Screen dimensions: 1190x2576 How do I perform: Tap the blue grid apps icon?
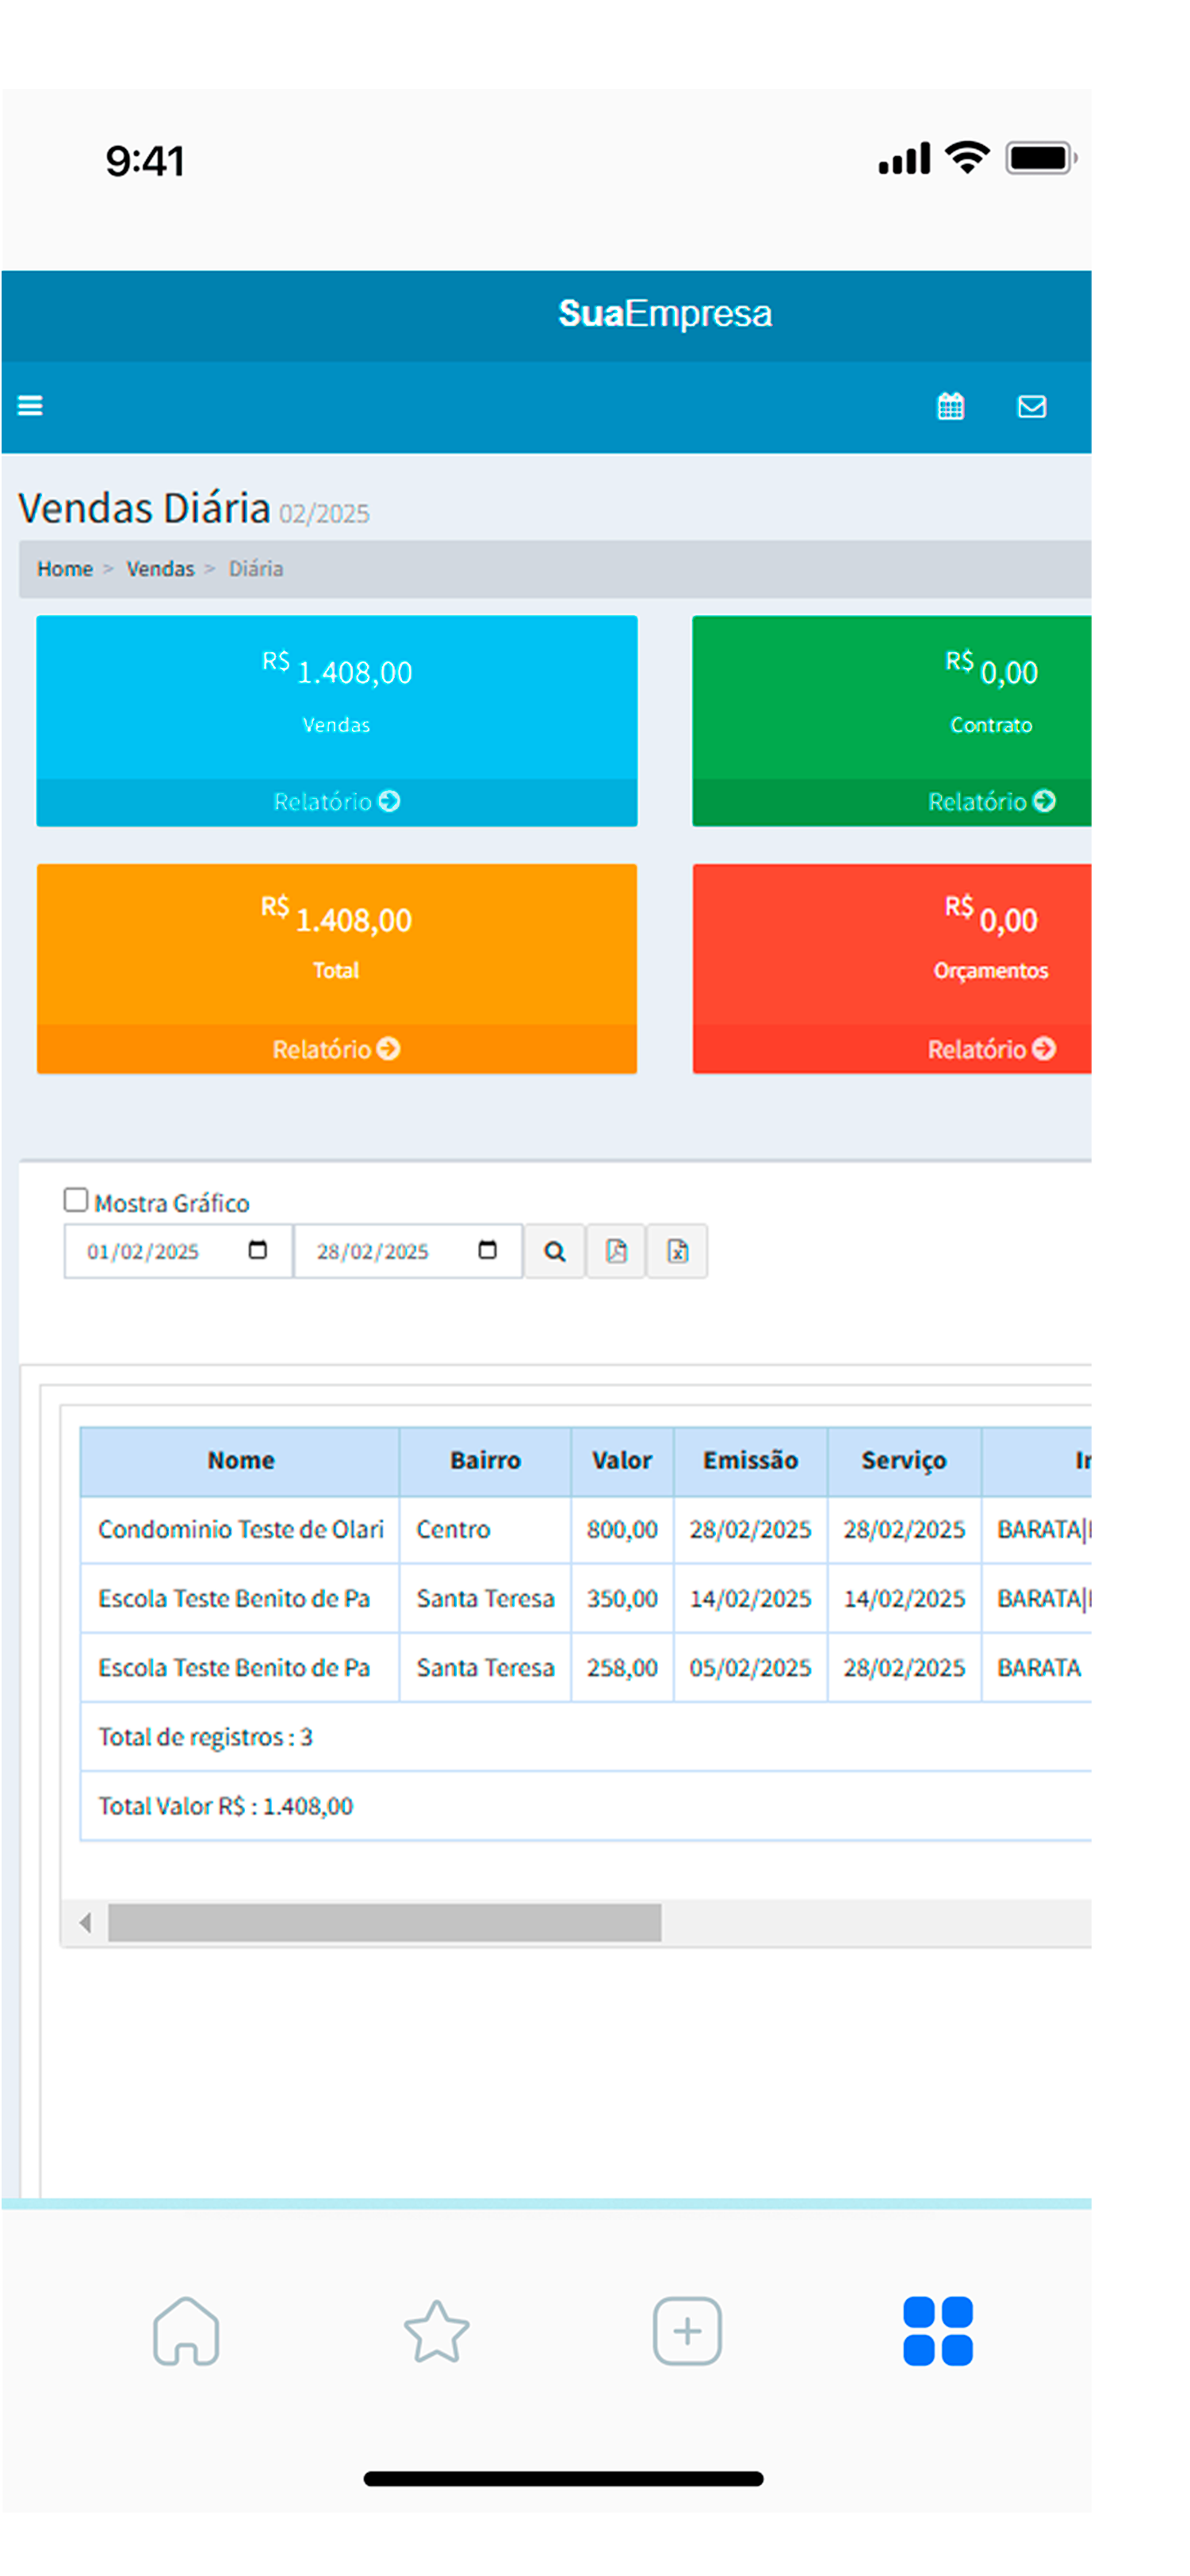tap(937, 2331)
